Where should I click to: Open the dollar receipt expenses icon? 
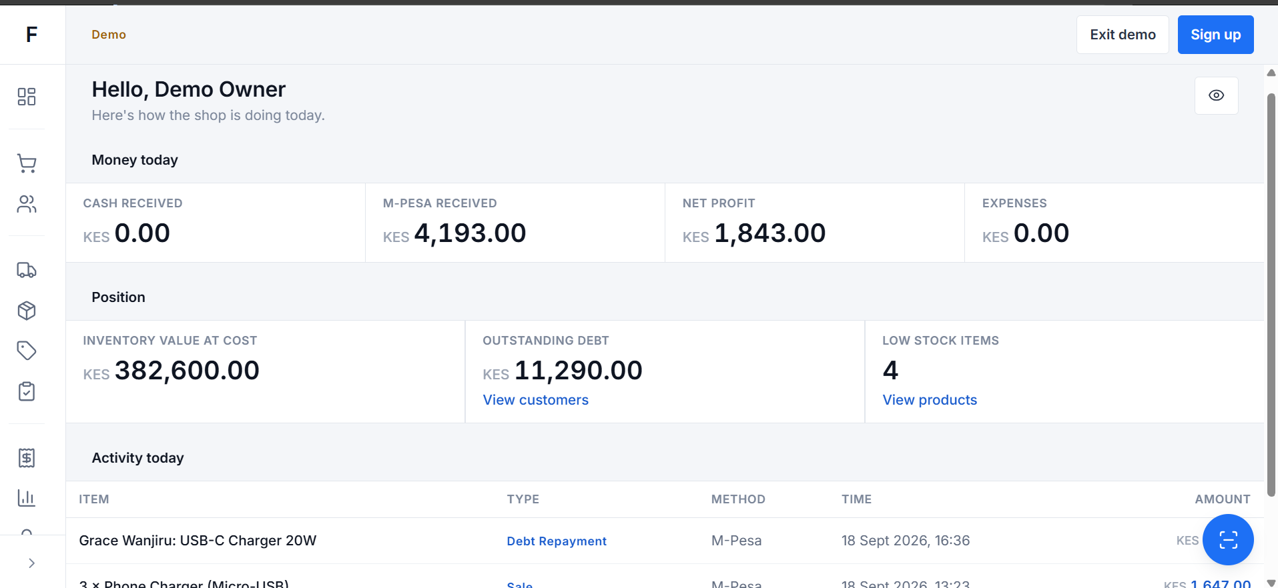(x=27, y=458)
